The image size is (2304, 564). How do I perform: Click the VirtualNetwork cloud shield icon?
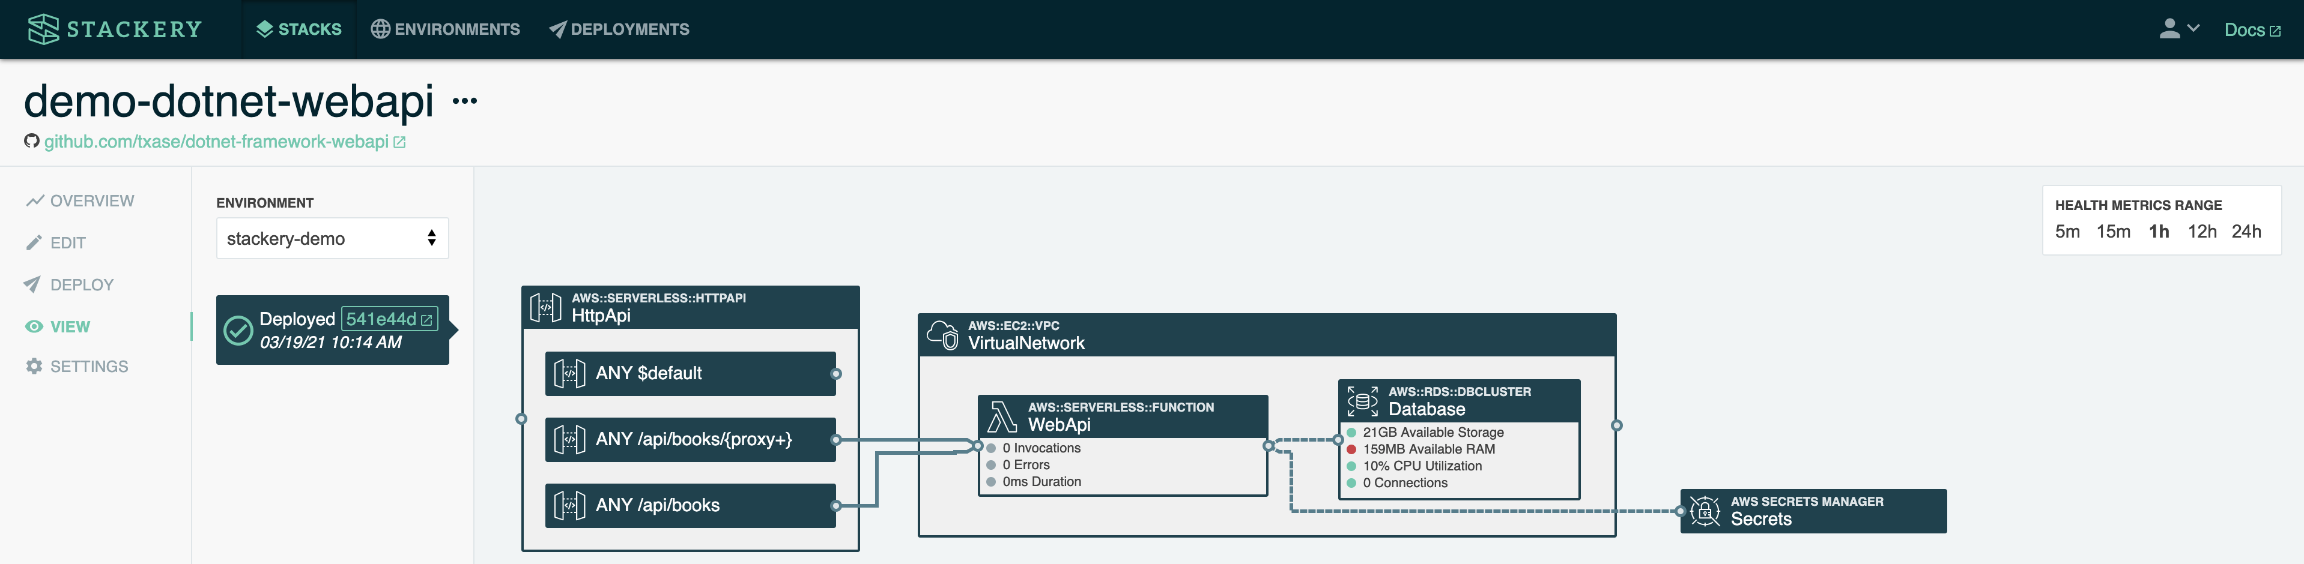(x=943, y=335)
